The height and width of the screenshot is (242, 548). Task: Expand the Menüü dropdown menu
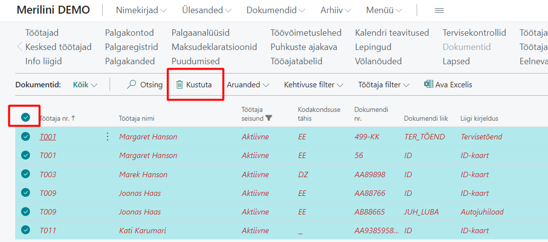click(x=384, y=10)
